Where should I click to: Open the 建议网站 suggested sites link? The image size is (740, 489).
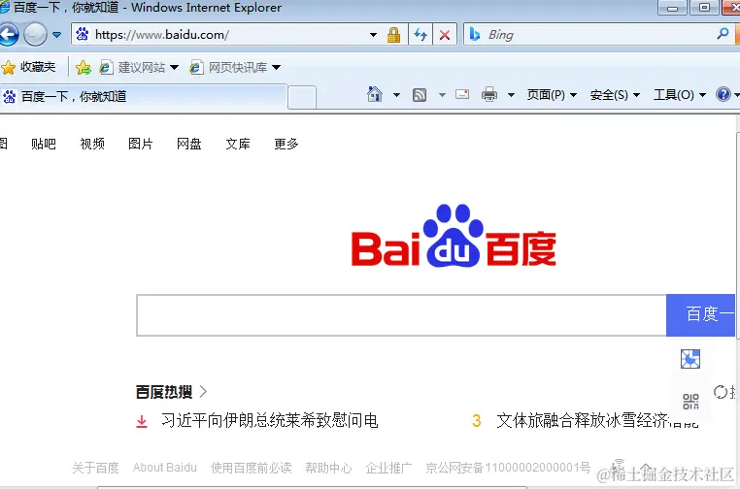(x=134, y=68)
